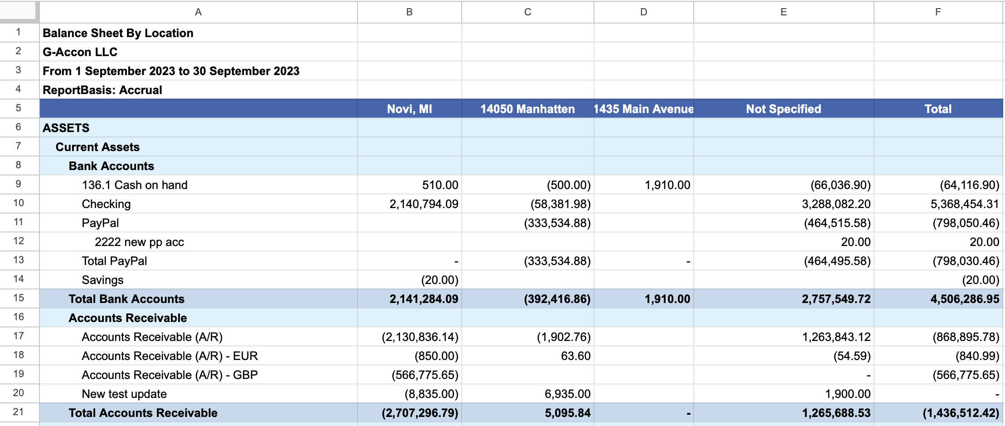The image size is (1005, 426).
Task: Click 'ReportBasis: Accrual' cell
Action: coord(198,90)
